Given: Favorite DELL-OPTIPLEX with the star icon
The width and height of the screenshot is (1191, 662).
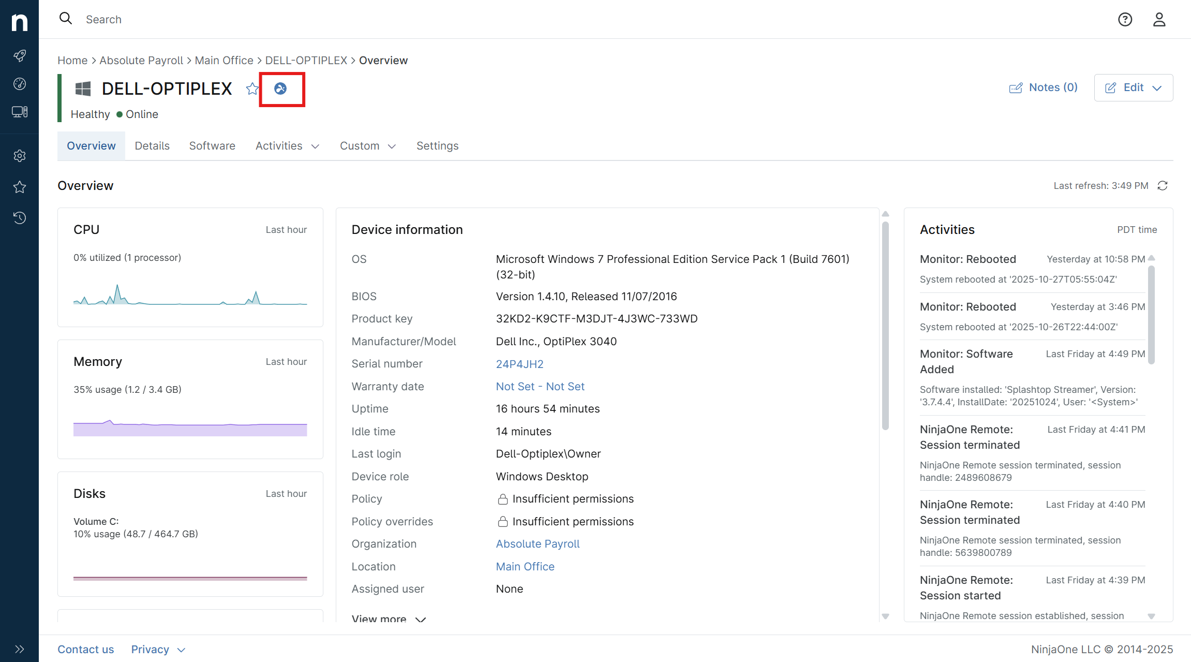Looking at the screenshot, I should pyautogui.click(x=252, y=89).
